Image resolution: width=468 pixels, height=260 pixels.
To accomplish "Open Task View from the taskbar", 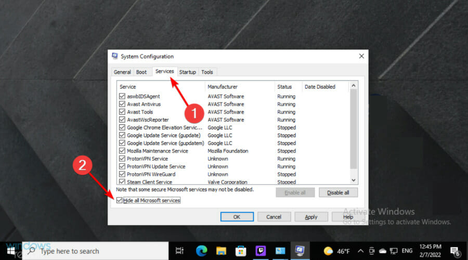I will [x=180, y=251].
